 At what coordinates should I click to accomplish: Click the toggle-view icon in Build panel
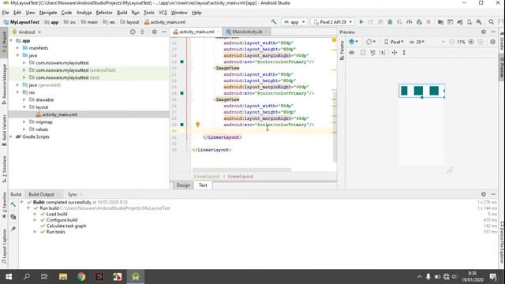coord(13,217)
